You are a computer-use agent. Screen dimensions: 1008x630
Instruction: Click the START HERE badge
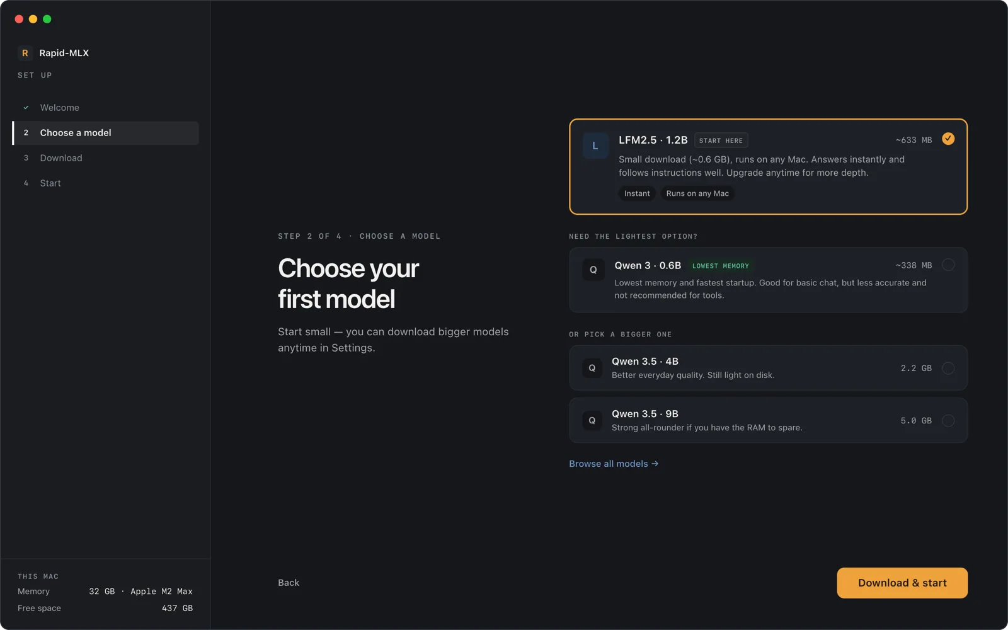721,140
